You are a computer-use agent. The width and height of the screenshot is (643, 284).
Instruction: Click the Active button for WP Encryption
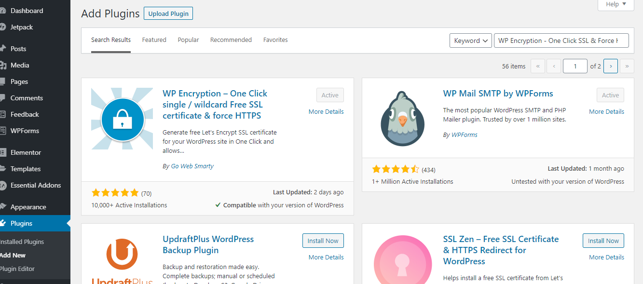330,95
